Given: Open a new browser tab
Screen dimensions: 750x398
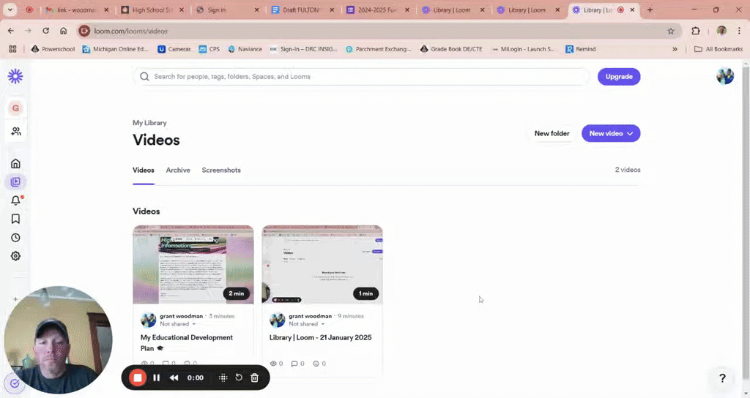Looking at the screenshot, I should pyautogui.click(x=650, y=10).
